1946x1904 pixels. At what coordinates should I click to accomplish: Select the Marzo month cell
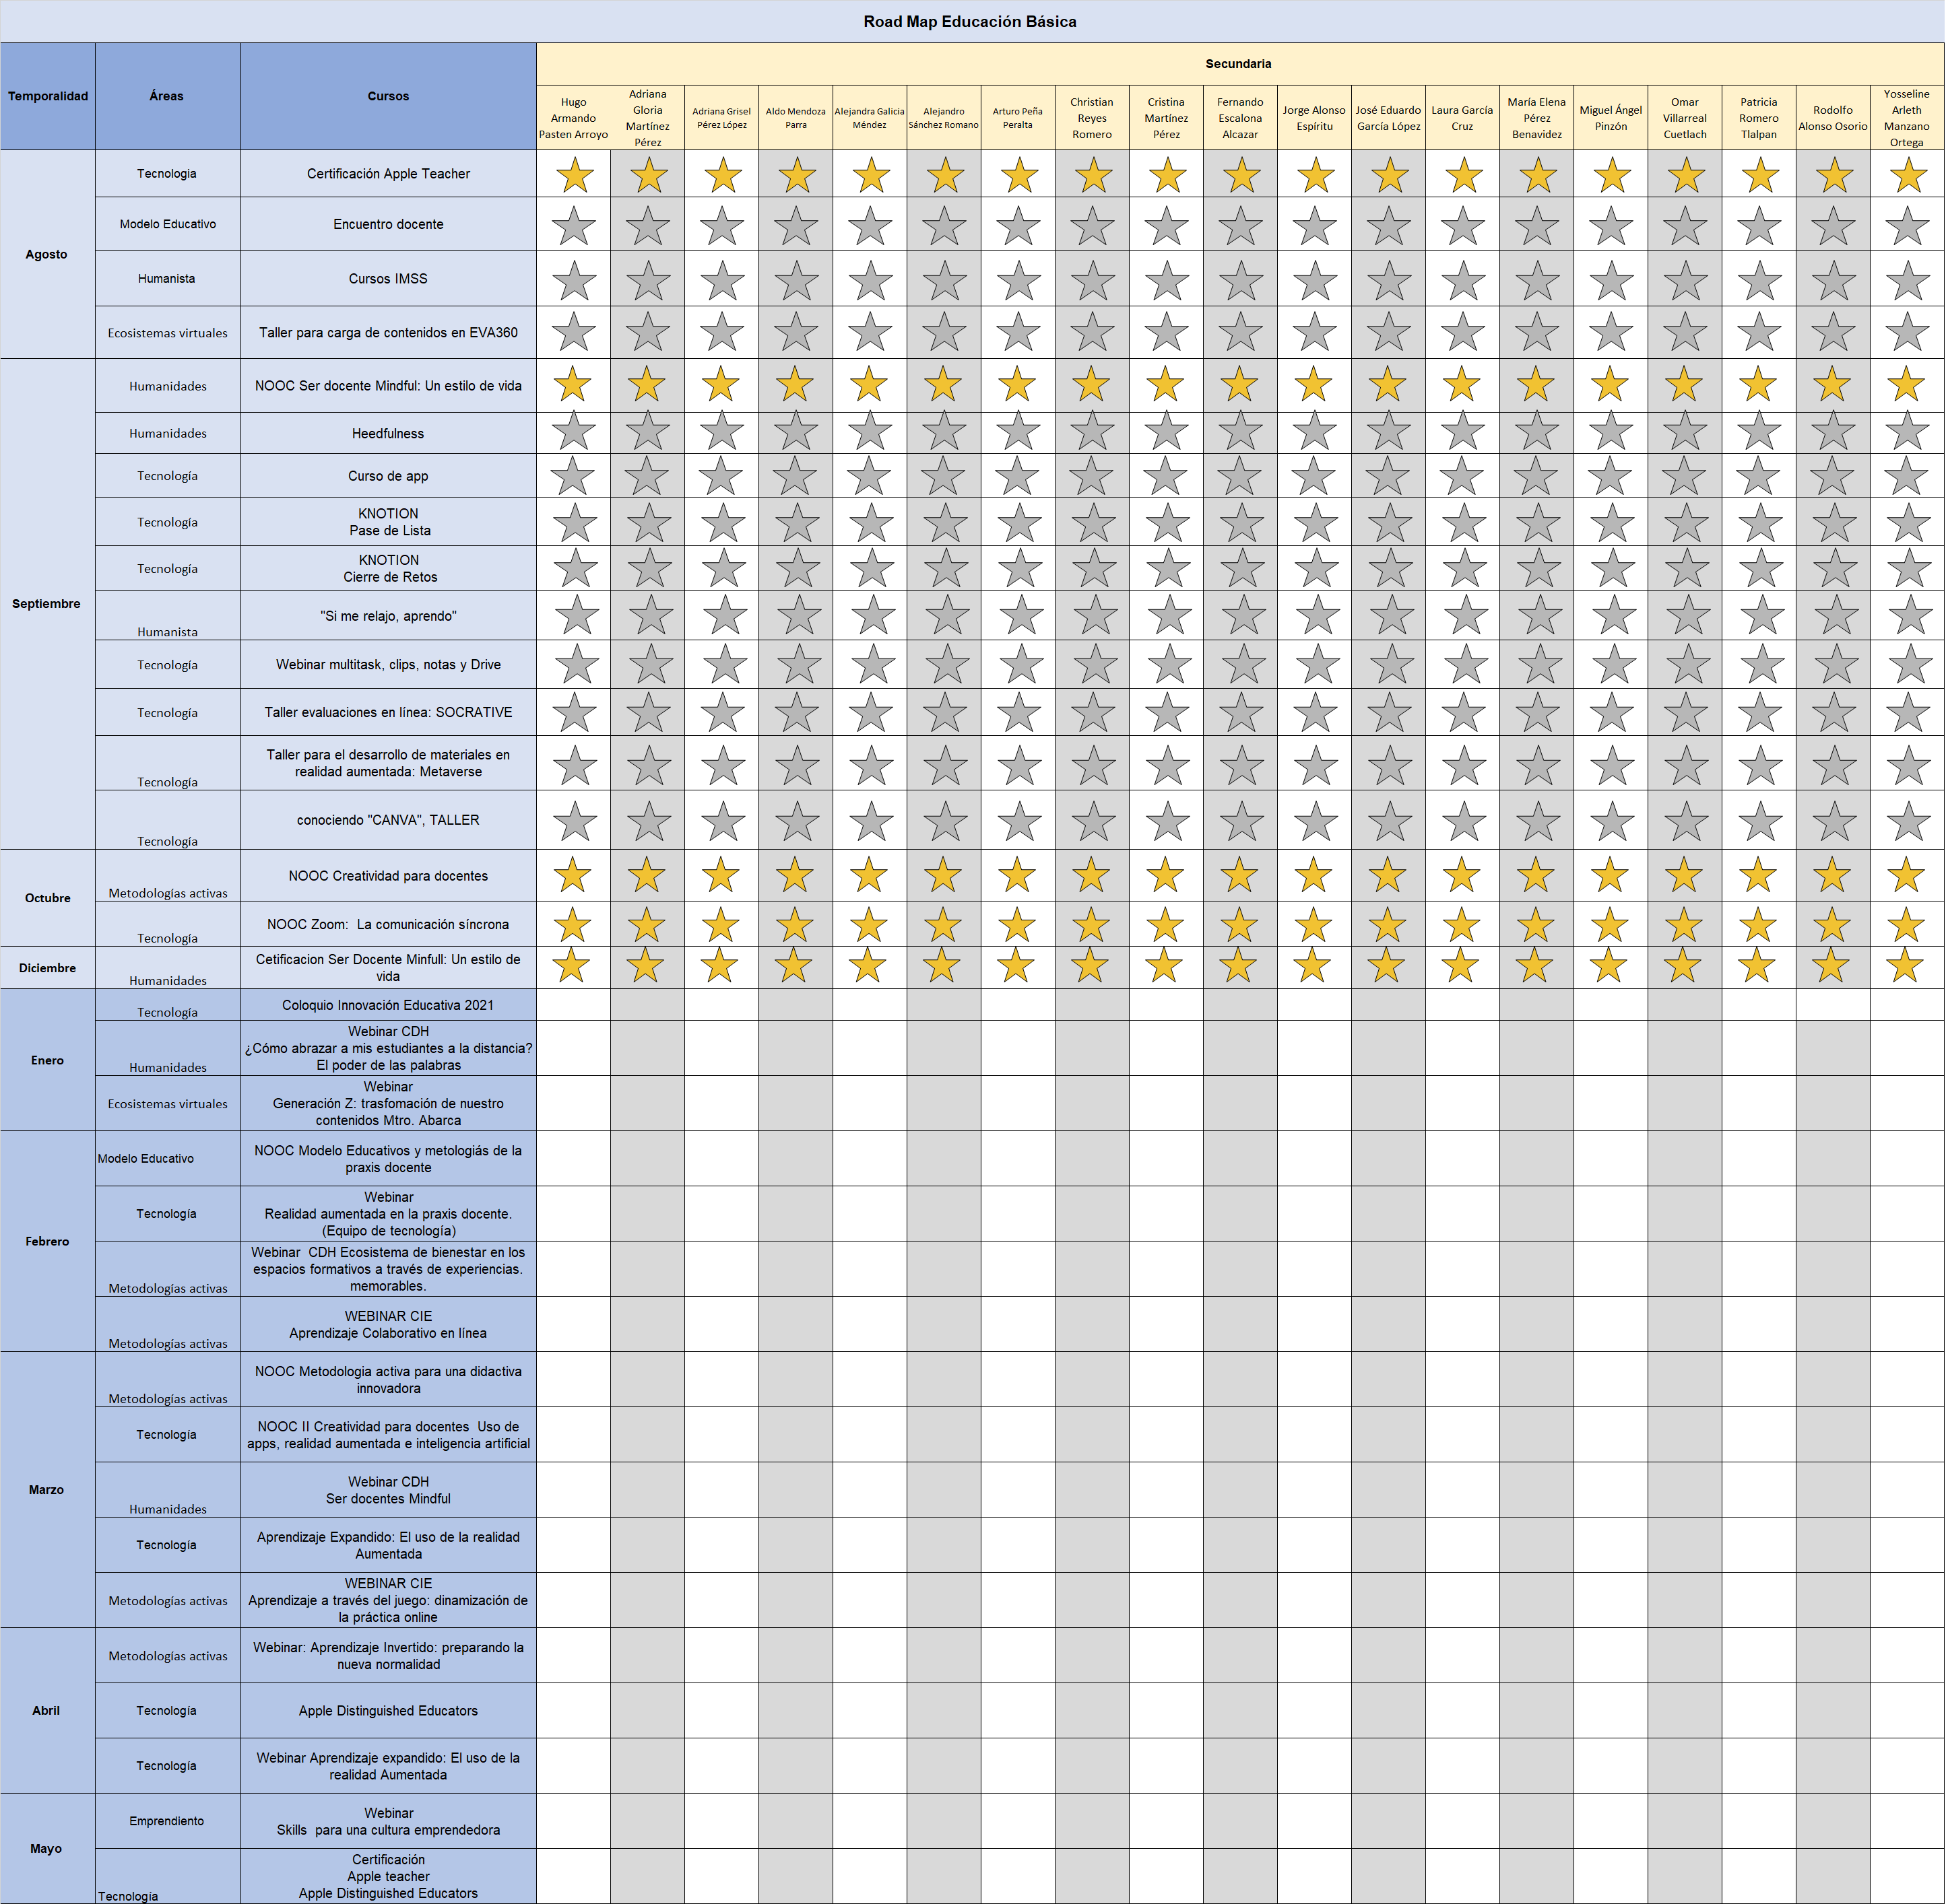click(48, 1490)
